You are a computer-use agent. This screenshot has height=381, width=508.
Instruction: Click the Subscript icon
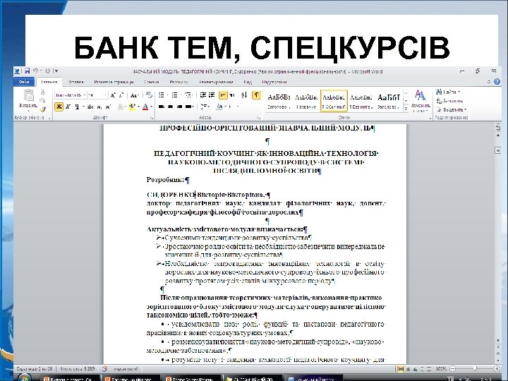coord(99,107)
